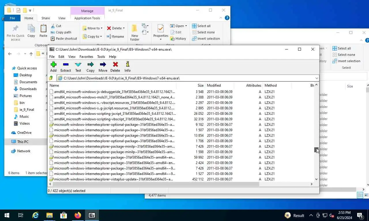Image resolution: width=369 pixels, height=221 pixels.
Task: Show hidden system tray icons
Action: 311,215
